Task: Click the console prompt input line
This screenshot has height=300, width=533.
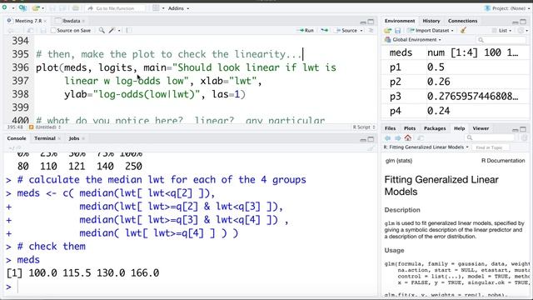Action: [191, 287]
